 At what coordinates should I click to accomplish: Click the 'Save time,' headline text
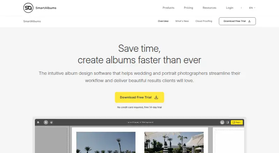(139, 48)
